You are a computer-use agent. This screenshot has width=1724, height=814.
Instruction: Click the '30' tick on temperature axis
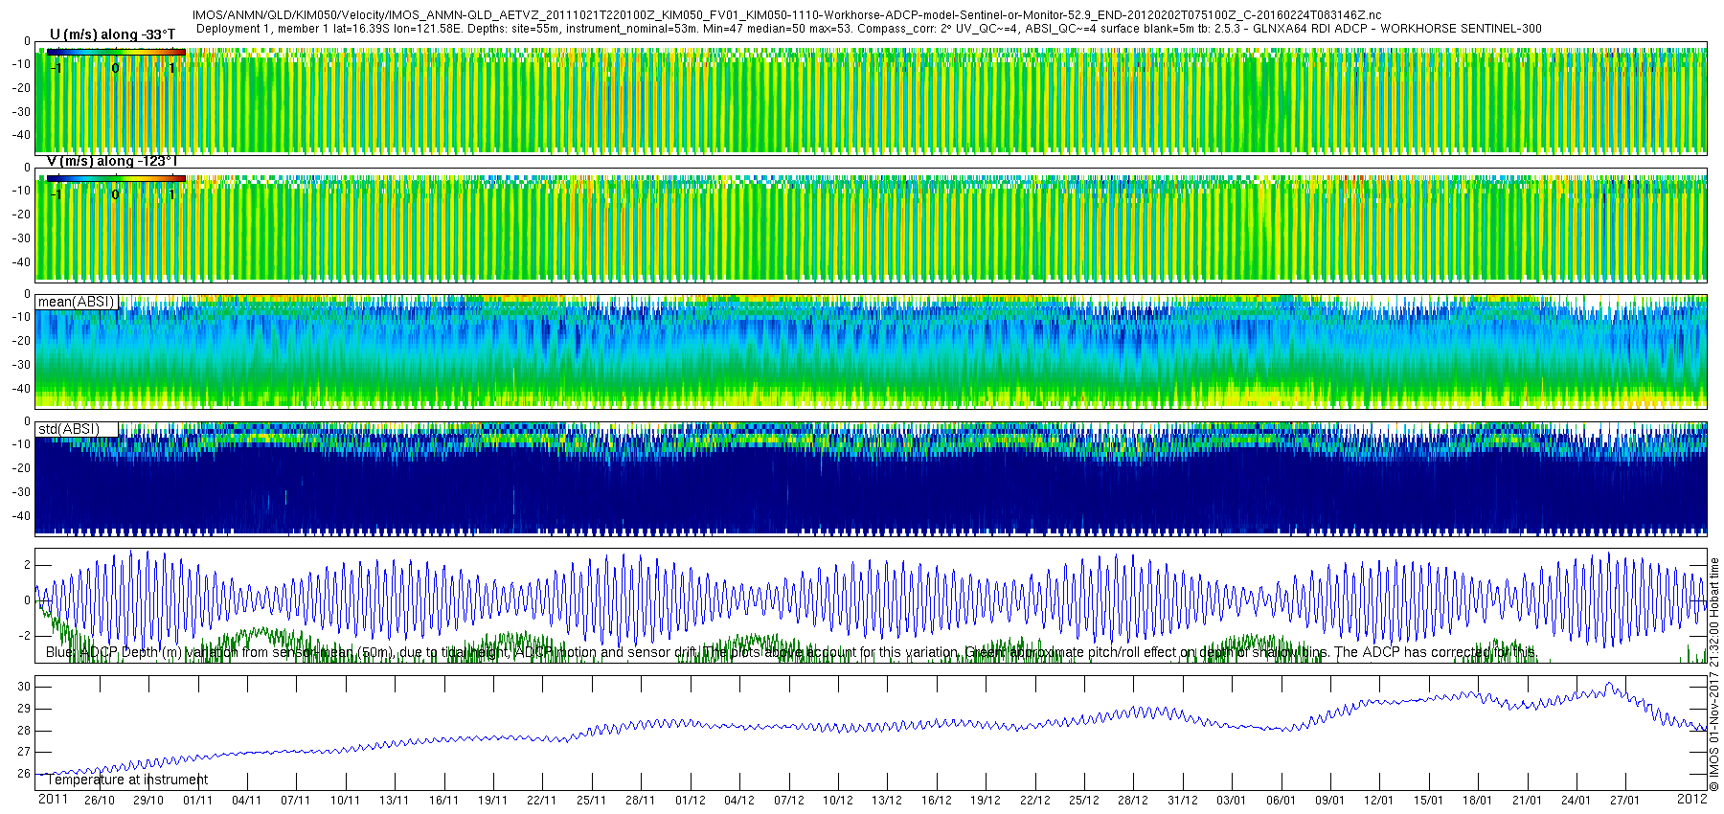(24, 687)
